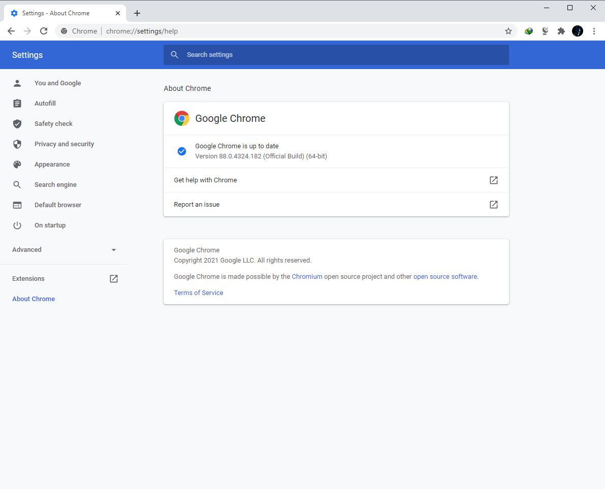The width and height of the screenshot is (605, 489).
Task: Open the Extensions puzzle piece menu
Action: pyautogui.click(x=561, y=31)
